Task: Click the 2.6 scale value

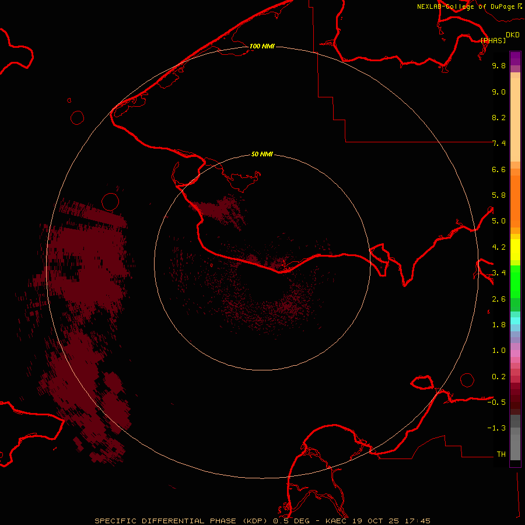Action: (x=499, y=299)
